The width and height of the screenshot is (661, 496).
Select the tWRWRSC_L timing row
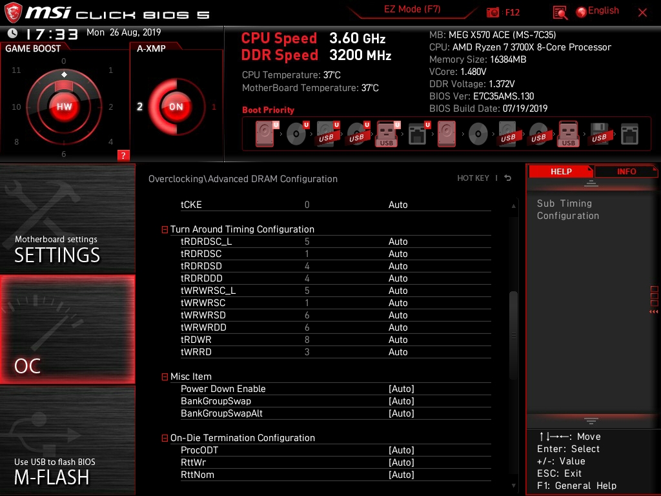[x=336, y=291]
